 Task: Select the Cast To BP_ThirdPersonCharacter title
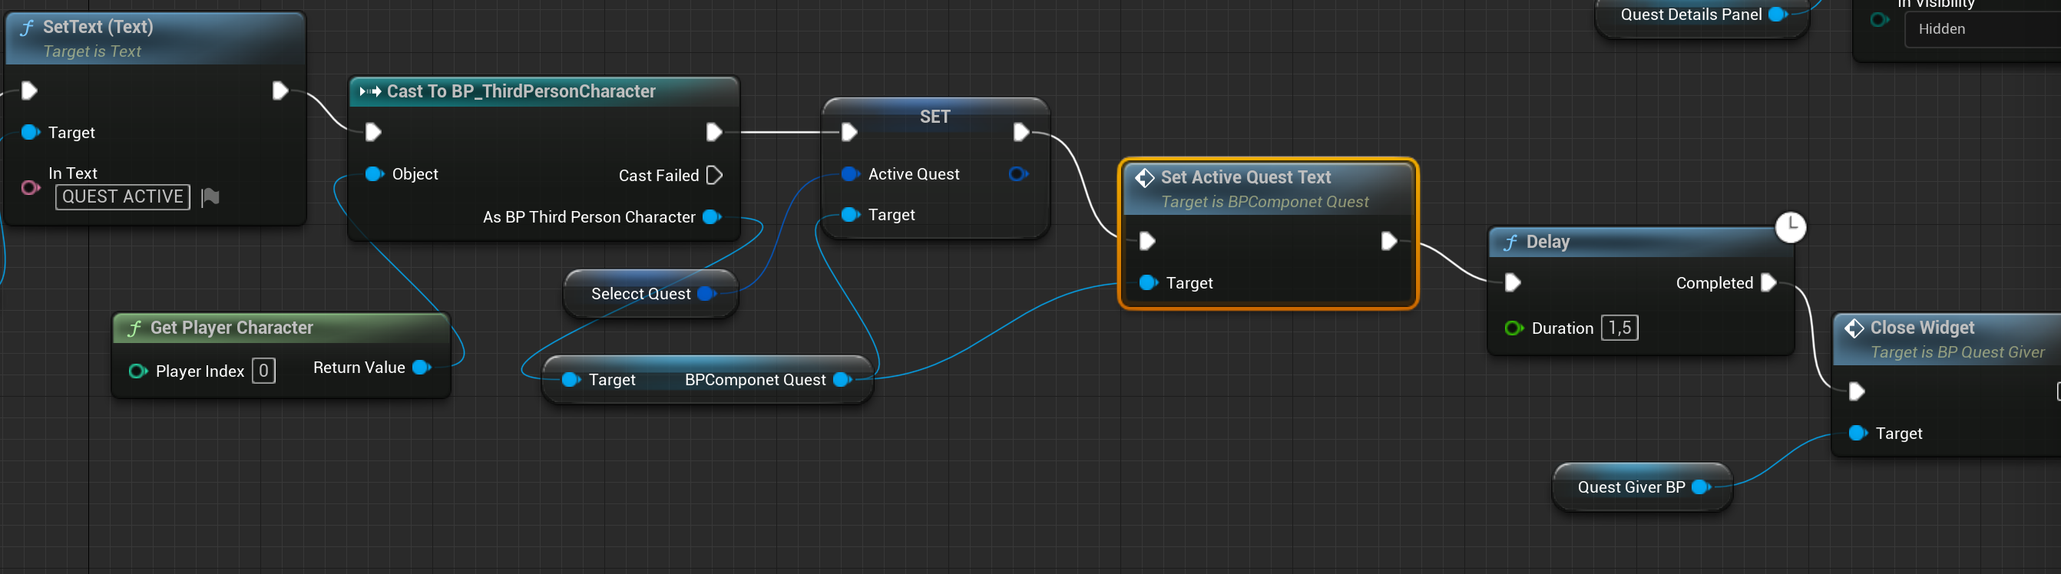pyautogui.click(x=521, y=92)
